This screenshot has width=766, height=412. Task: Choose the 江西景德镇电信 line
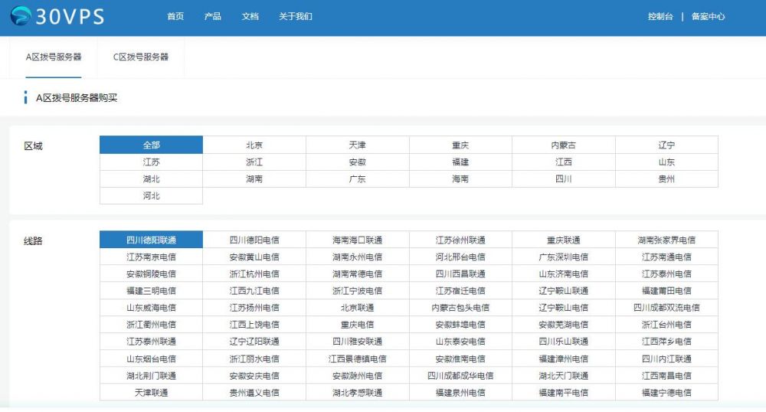[357, 359]
